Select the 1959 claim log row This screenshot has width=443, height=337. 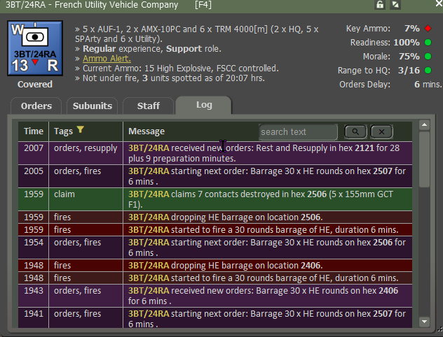click(215, 199)
